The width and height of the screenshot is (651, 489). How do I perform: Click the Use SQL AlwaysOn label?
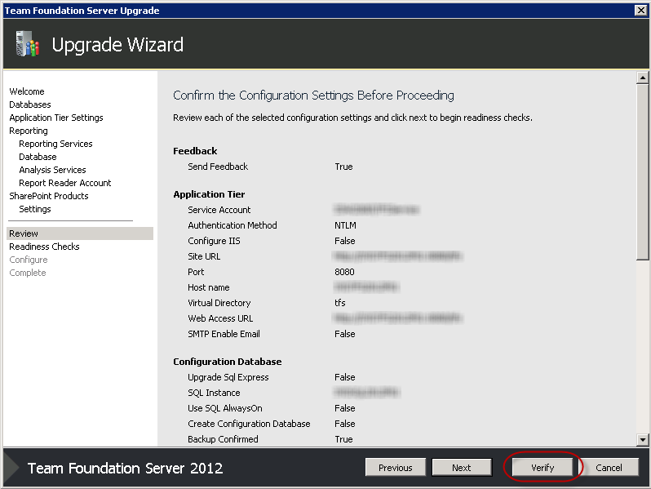coord(225,408)
